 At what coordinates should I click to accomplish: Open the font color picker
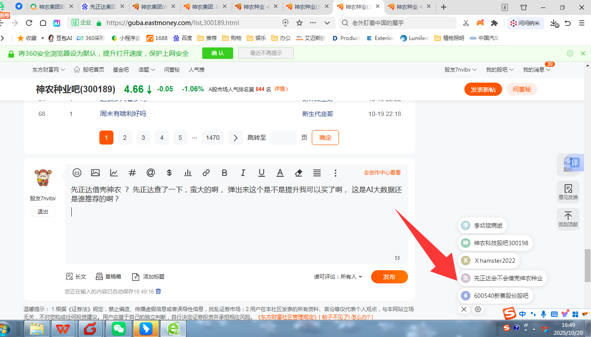coord(280,173)
